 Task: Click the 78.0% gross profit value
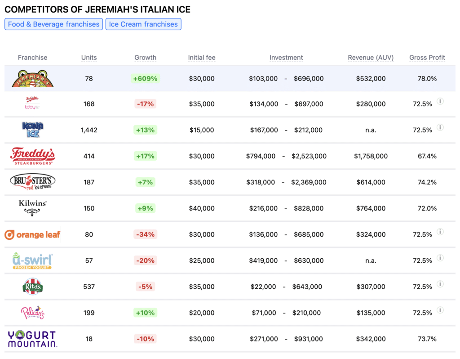click(x=427, y=78)
